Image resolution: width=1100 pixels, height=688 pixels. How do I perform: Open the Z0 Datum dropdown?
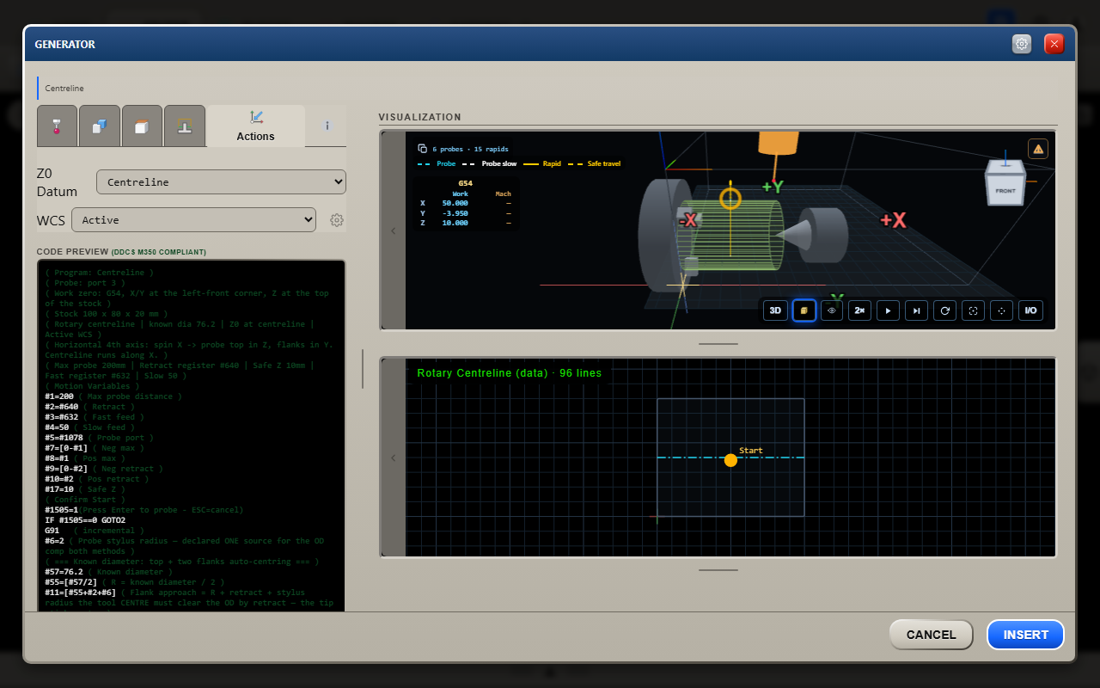(221, 182)
